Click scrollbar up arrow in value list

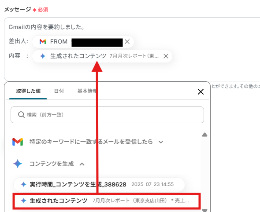coord(204,135)
